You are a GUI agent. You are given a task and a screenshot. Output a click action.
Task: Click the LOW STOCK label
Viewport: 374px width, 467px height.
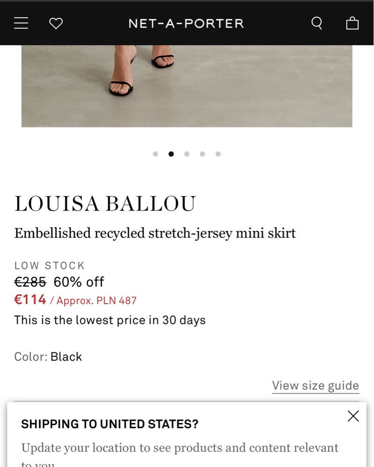(50, 265)
